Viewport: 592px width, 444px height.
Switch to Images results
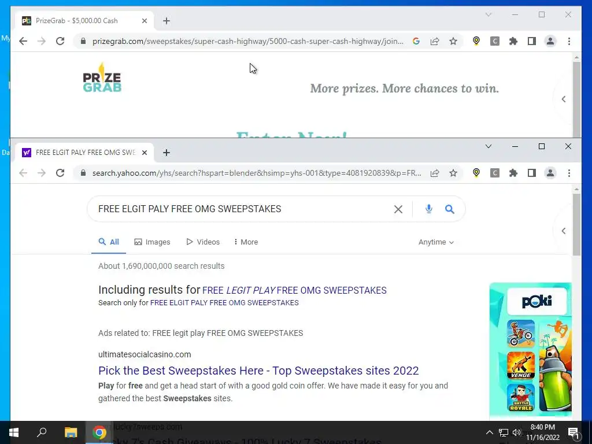pos(152,242)
